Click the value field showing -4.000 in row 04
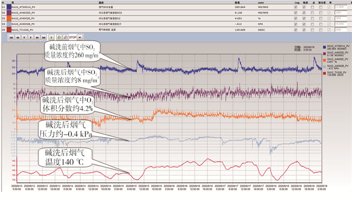The height and width of the screenshot is (198, 352). click(x=341, y=24)
